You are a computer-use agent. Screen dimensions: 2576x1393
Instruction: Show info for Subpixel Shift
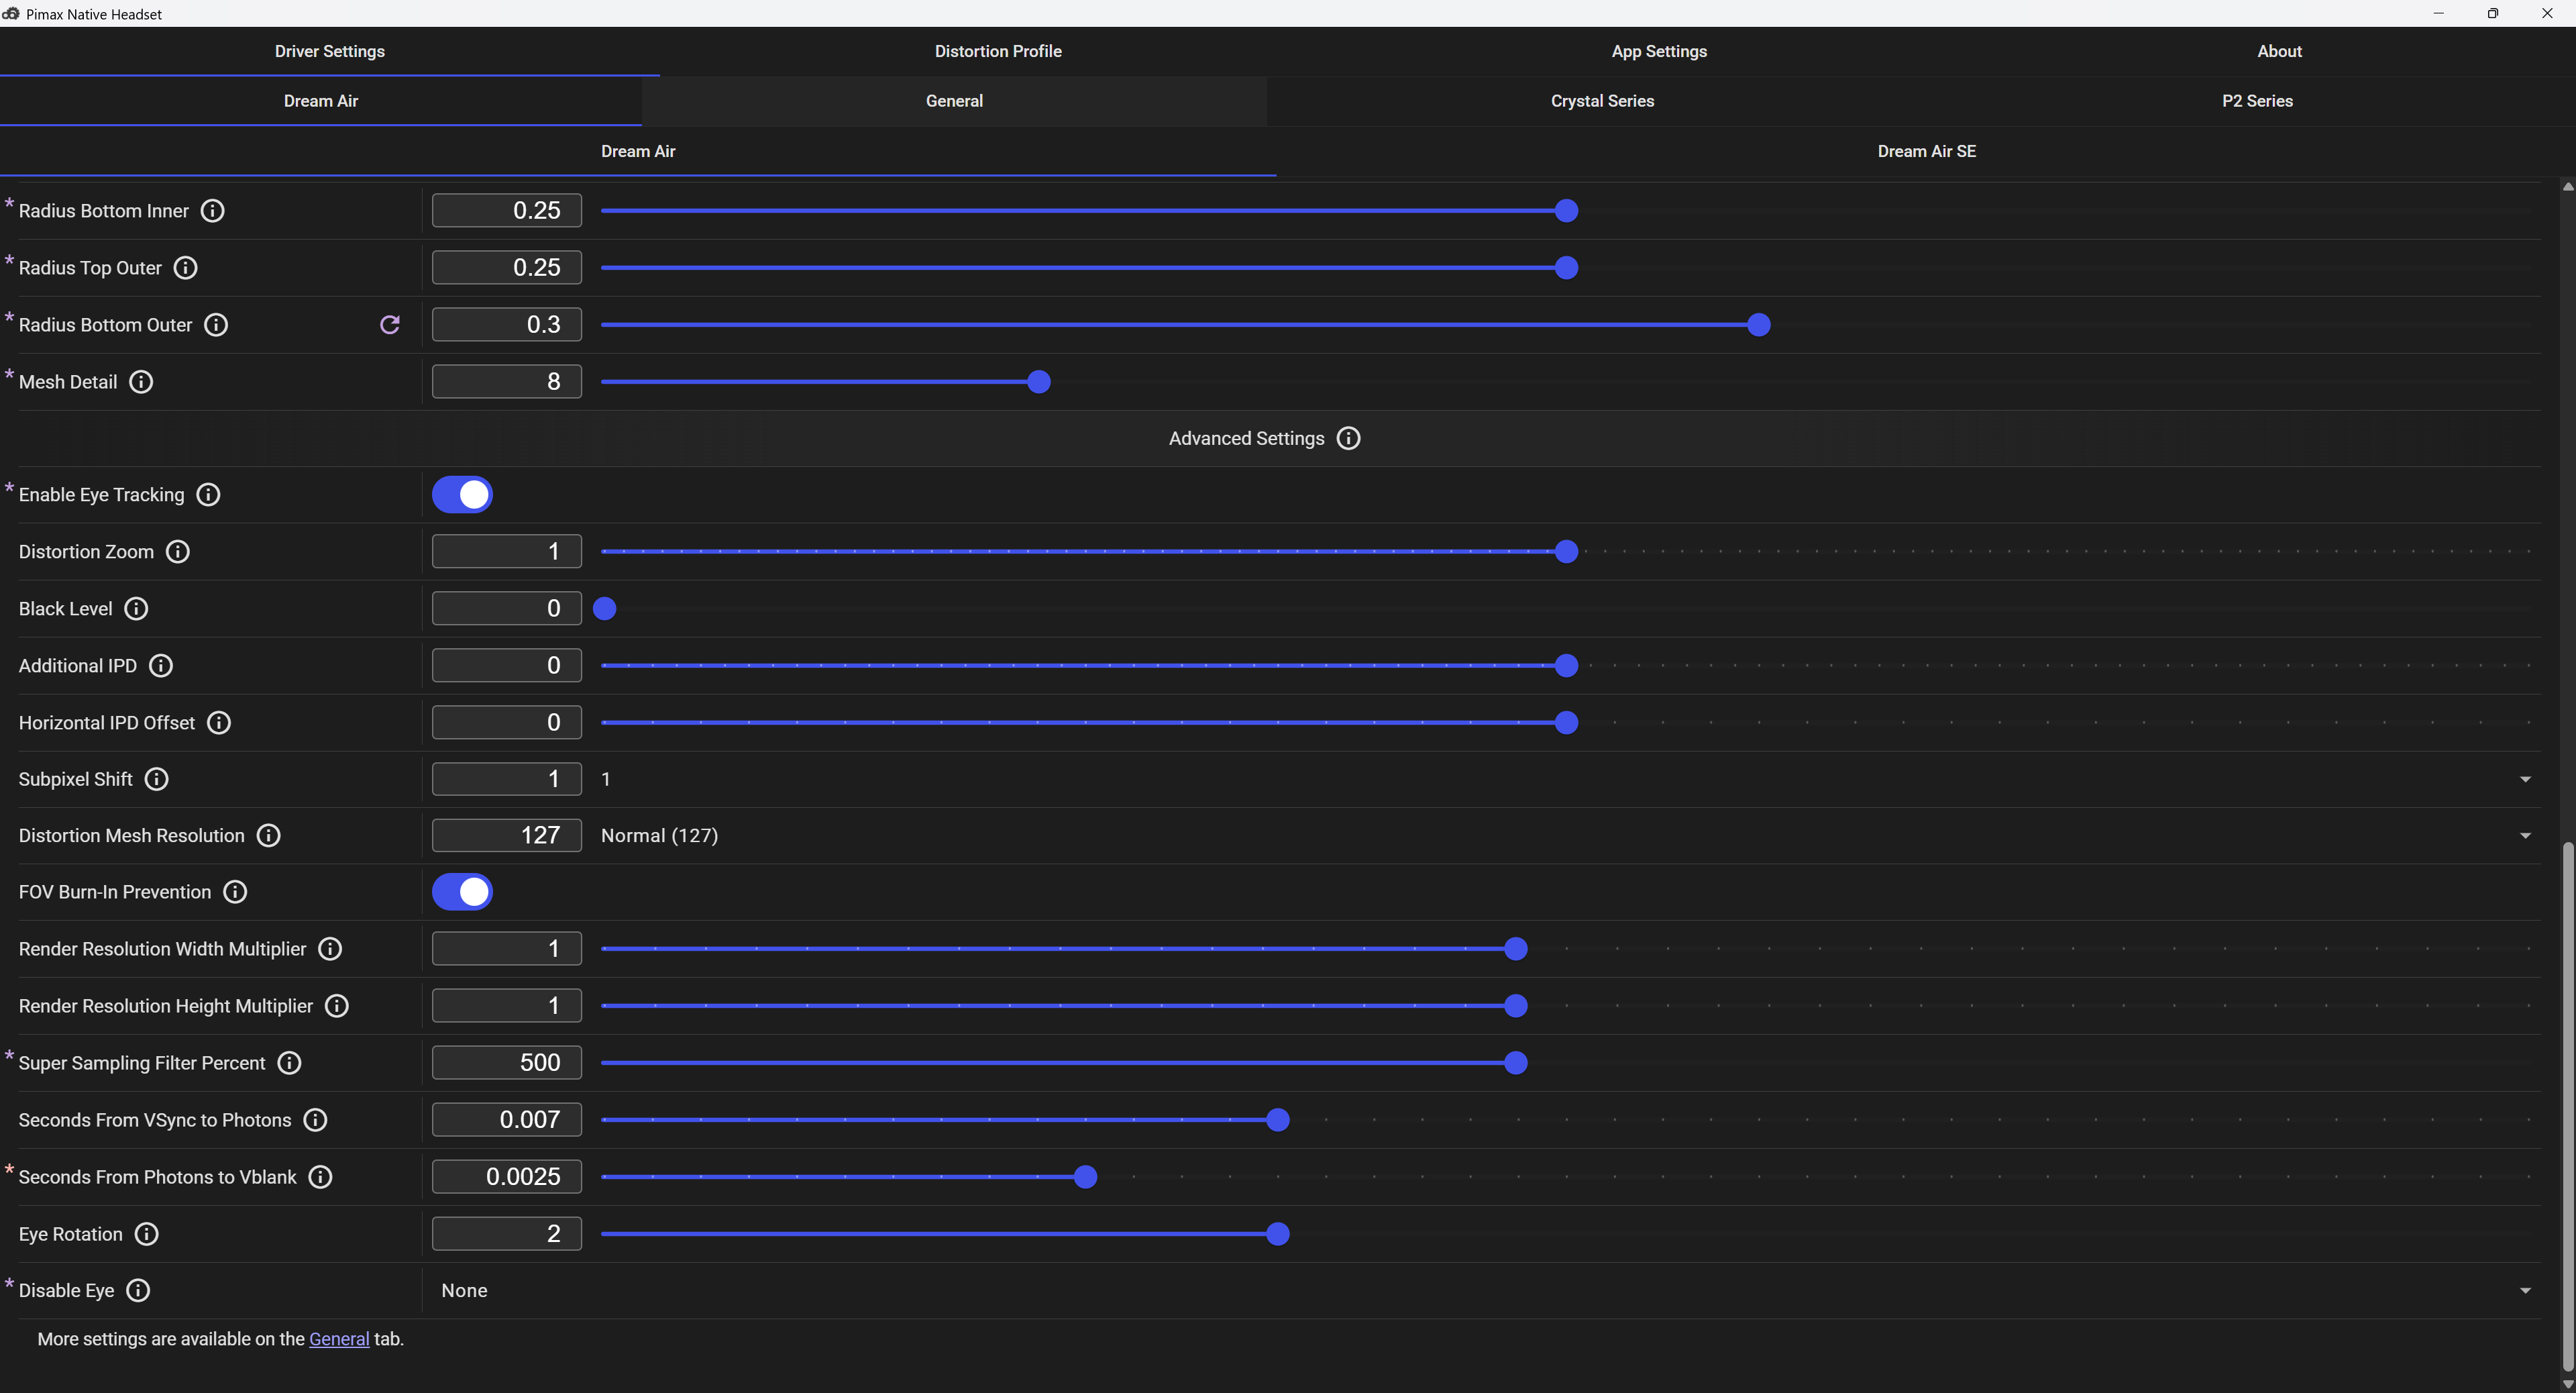click(x=157, y=779)
